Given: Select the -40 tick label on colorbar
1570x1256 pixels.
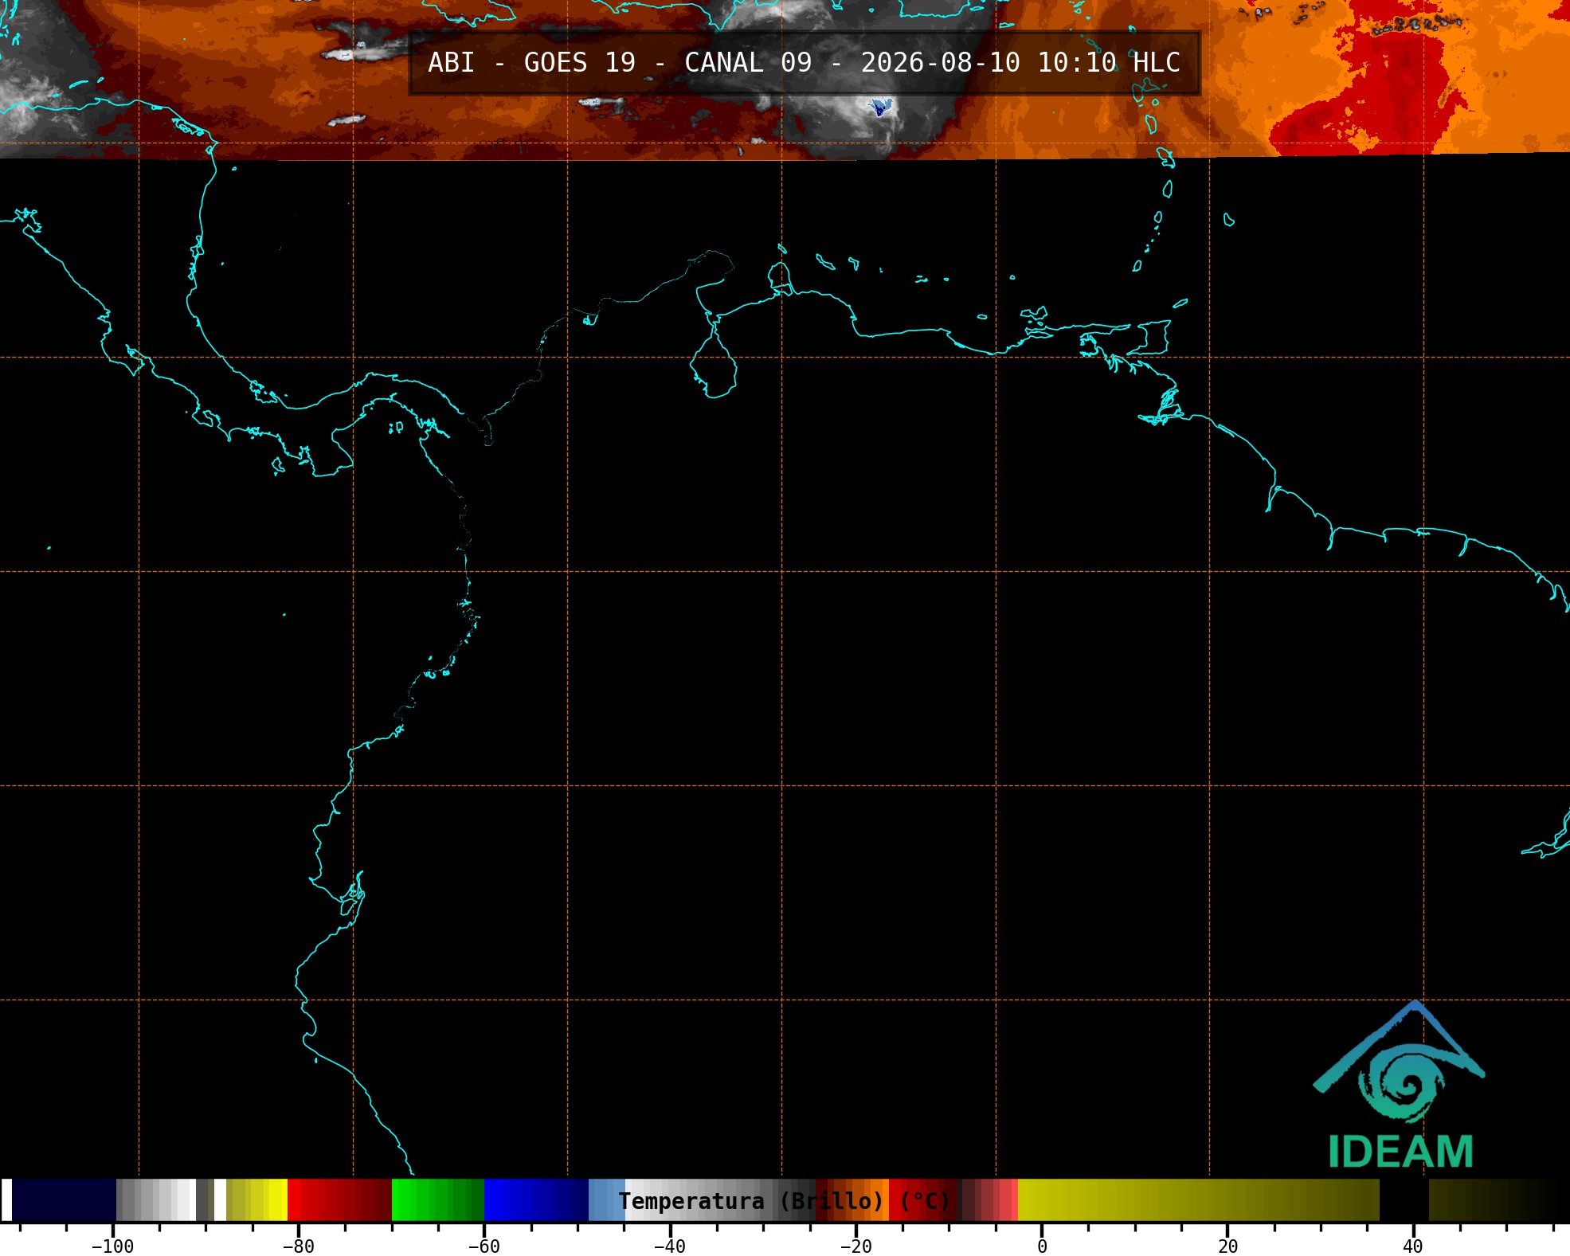Looking at the screenshot, I should [669, 1246].
